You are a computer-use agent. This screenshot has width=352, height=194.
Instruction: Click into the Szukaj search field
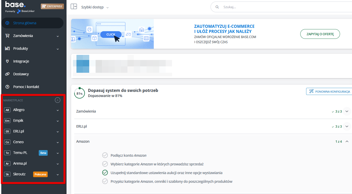pos(280,7)
